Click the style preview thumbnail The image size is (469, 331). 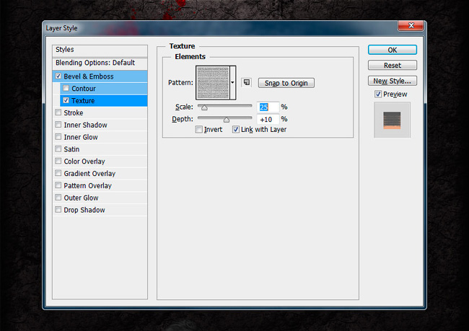tap(392, 120)
